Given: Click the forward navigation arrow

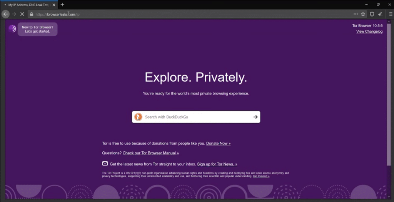Looking at the screenshot, I should [14, 14].
